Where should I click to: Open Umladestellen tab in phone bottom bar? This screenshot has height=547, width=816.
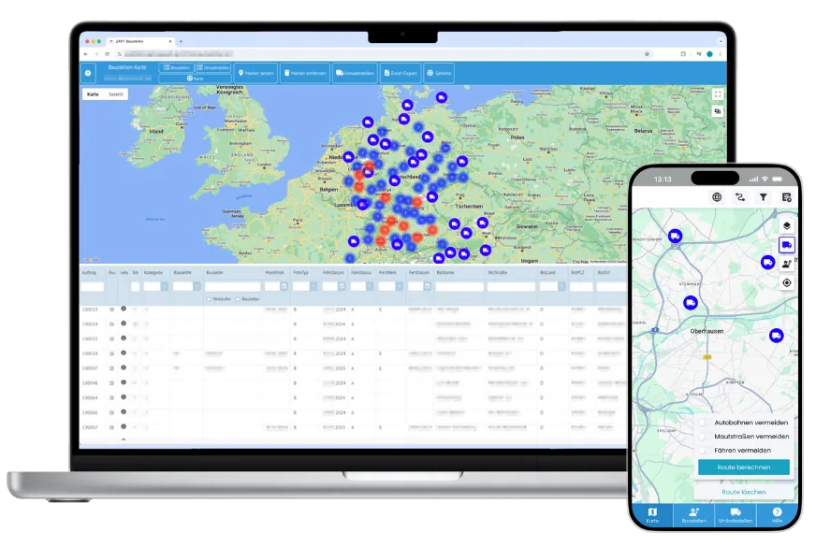click(735, 515)
